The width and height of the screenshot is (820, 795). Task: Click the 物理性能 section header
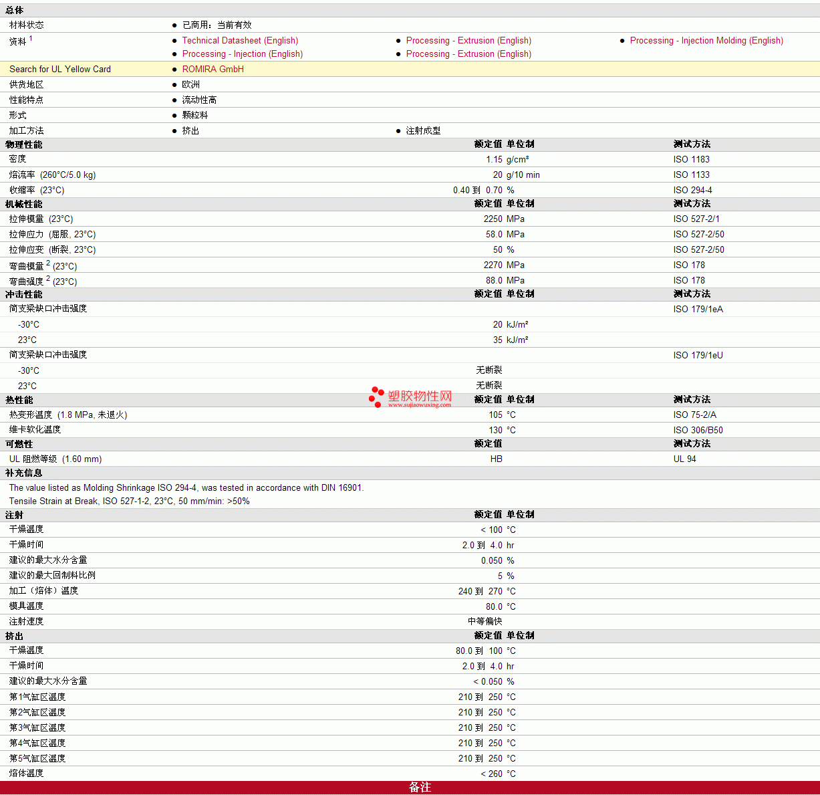click(24, 145)
